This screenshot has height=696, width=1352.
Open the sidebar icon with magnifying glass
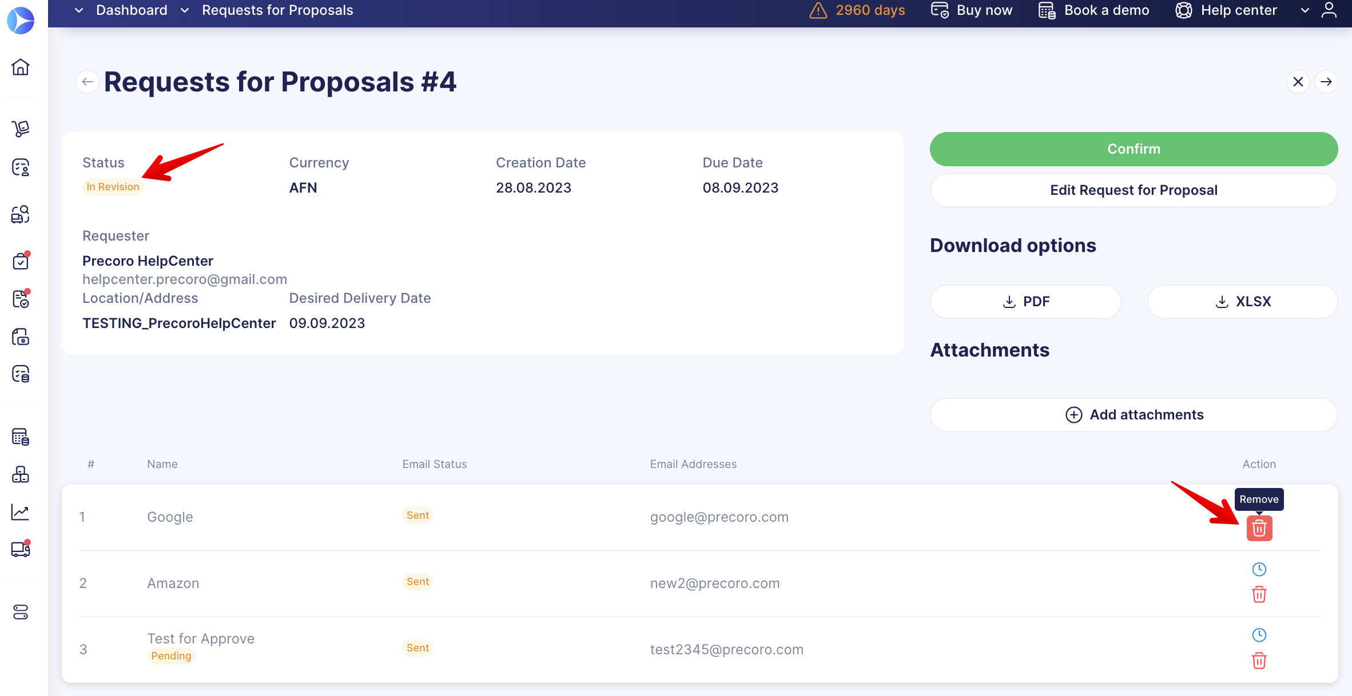[x=21, y=214]
